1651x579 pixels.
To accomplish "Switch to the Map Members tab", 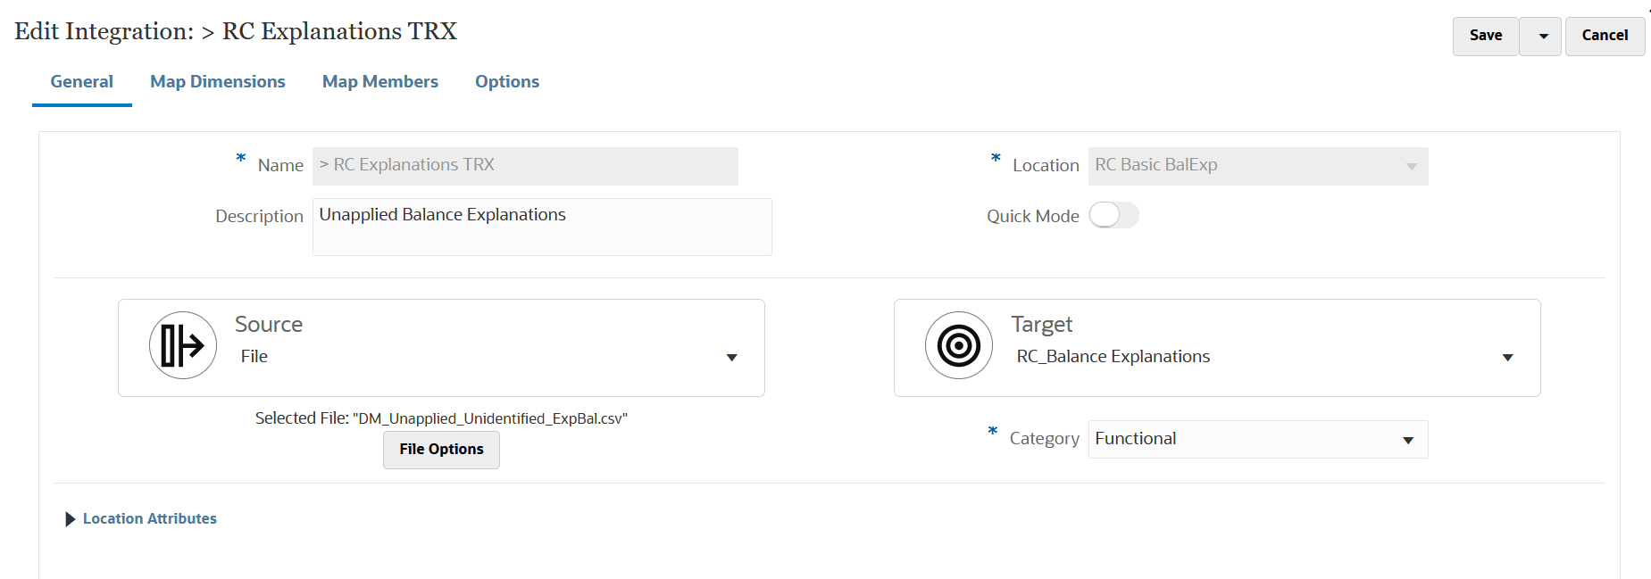I will 380,82.
